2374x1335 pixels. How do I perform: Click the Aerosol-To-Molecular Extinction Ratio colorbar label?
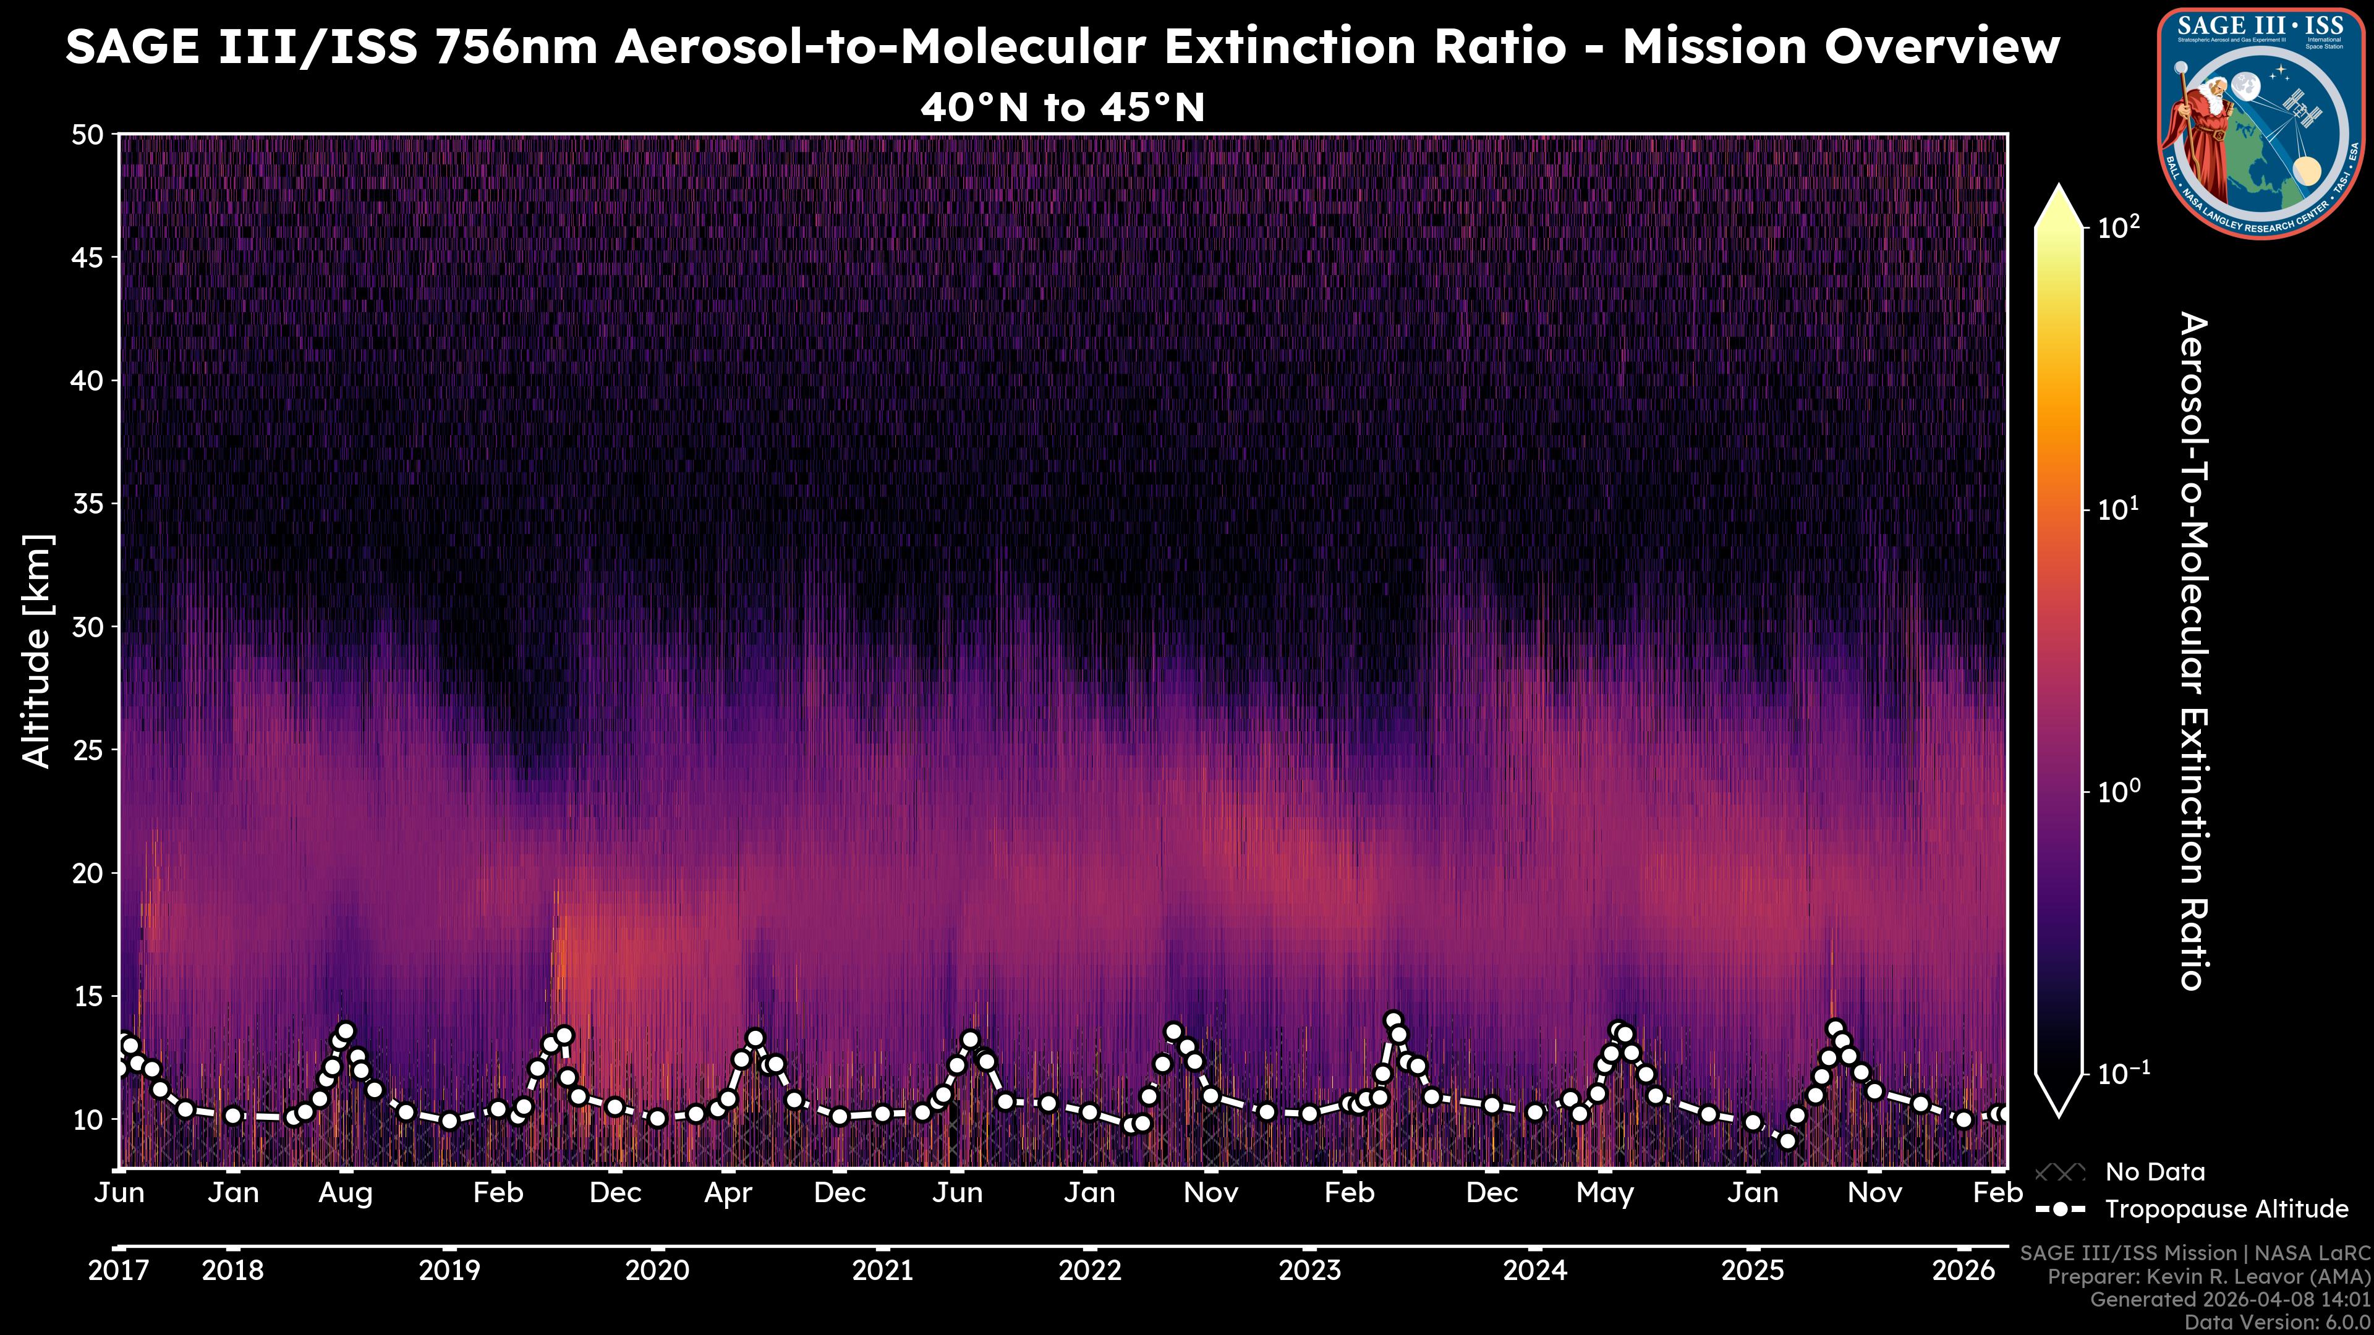pyautogui.click(x=2193, y=650)
